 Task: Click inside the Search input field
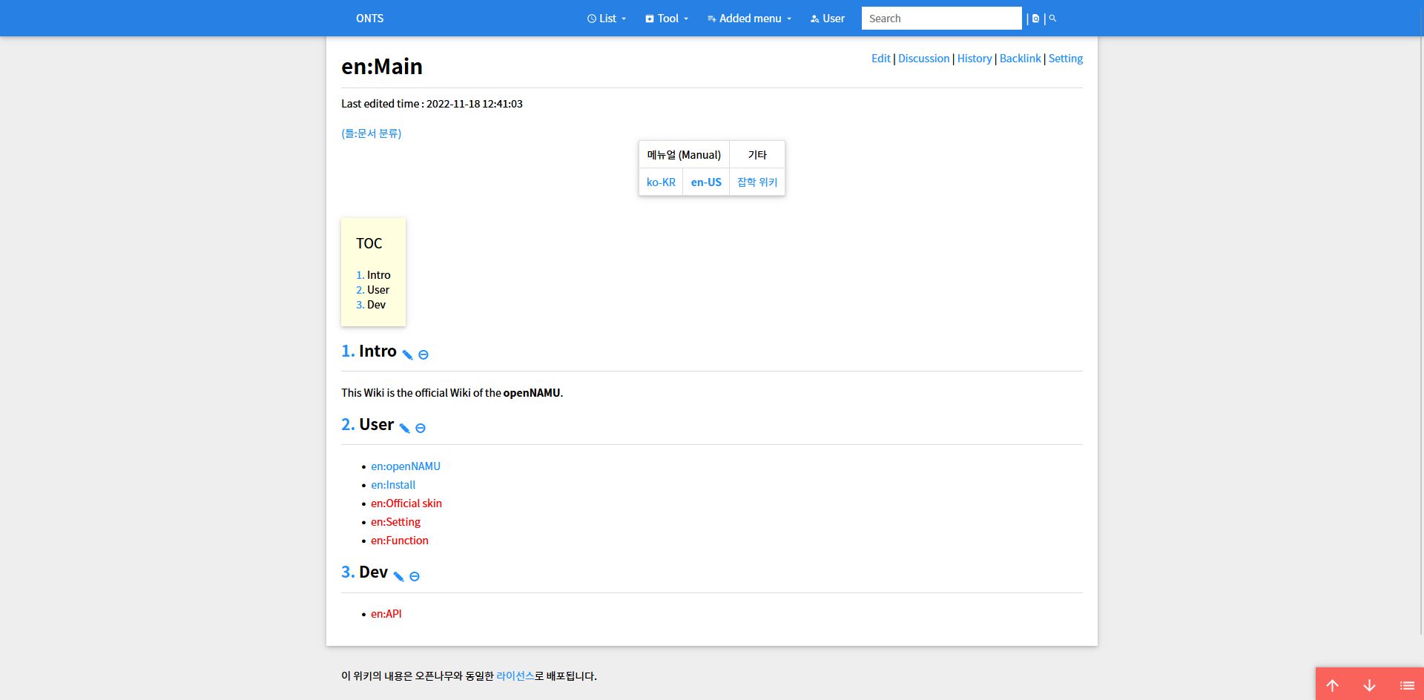click(x=941, y=18)
